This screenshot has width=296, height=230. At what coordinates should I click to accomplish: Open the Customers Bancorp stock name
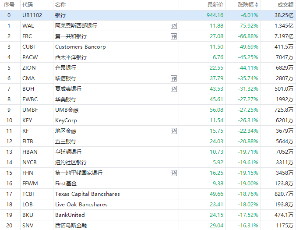[80, 47]
